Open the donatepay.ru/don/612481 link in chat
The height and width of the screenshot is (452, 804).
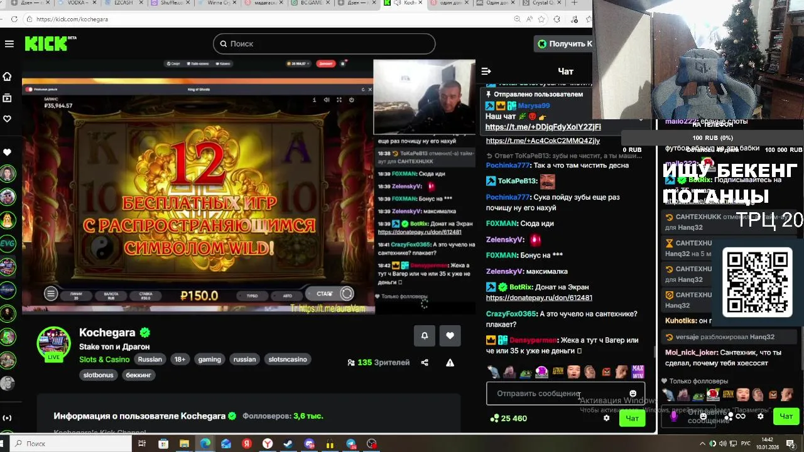pyautogui.click(x=539, y=298)
